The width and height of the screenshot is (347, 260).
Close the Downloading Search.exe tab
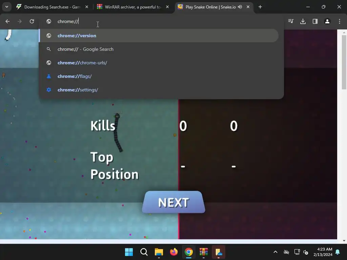(87, 7)
